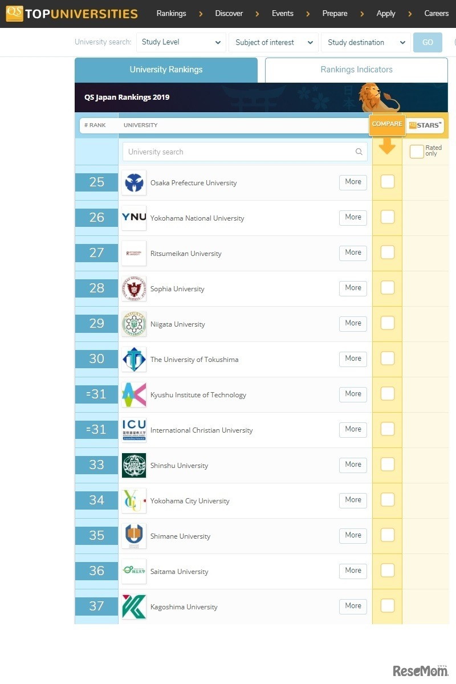Screen dimensions: 456x684
Task: Switch to University Rankings tab
Action: point(166,70)
